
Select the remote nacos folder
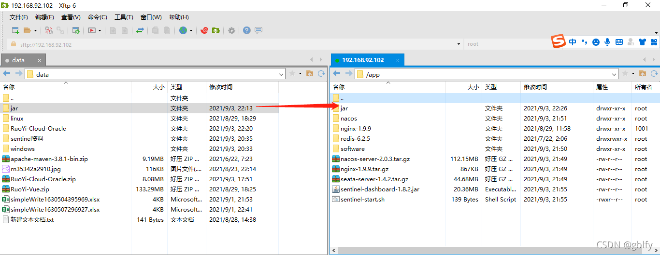[349, 119]
